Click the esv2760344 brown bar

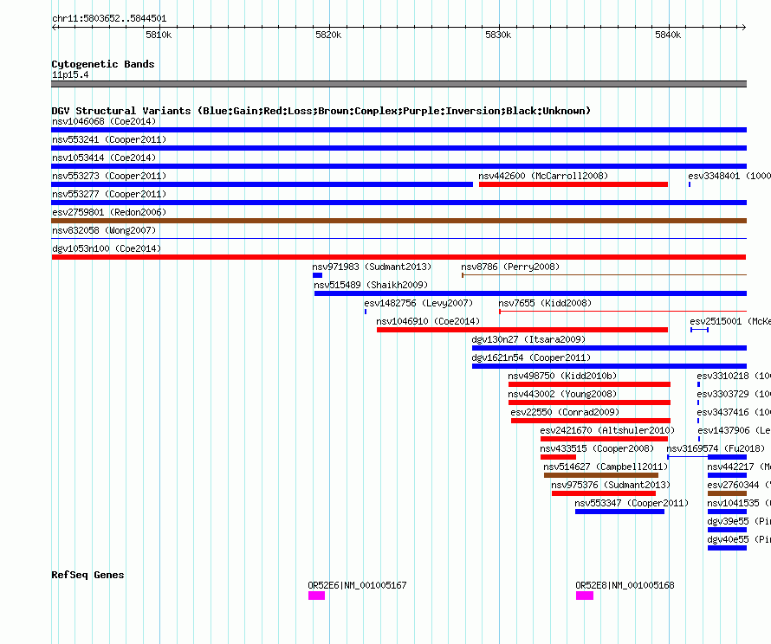[x=727, y=493]
